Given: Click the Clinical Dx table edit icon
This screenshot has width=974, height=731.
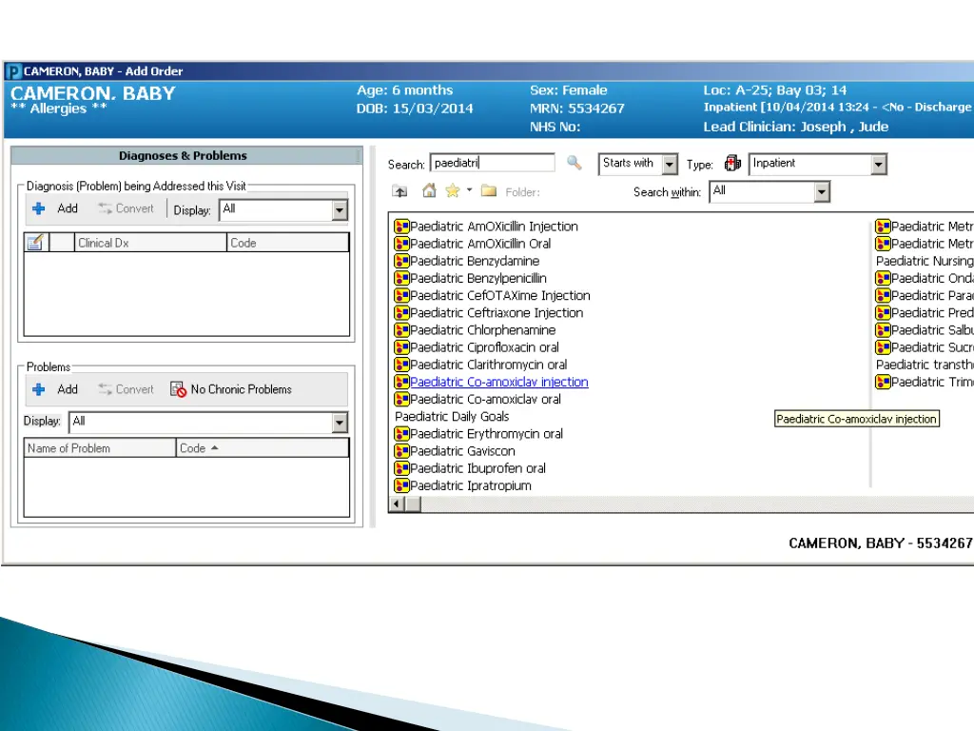Looking at the screenshot, I should [x=35, y=243].
